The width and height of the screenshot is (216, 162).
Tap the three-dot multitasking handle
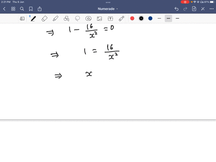pos(108,2)
